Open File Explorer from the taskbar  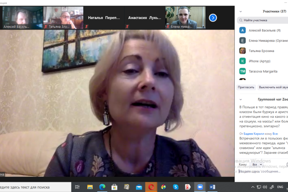pyautogui.click(x=90, y=187)
